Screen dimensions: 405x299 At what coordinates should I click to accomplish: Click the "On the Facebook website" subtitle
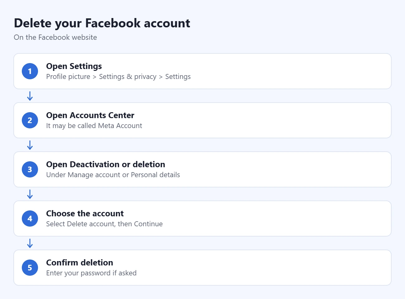(55, 37)
